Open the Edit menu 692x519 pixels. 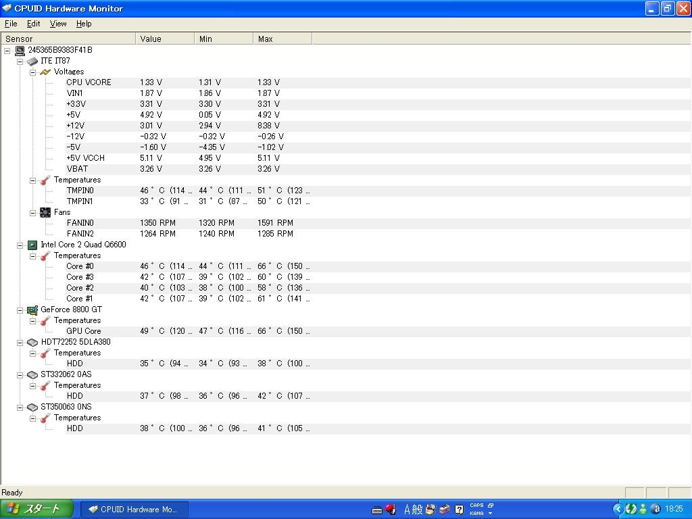click(x=34, y=24)
